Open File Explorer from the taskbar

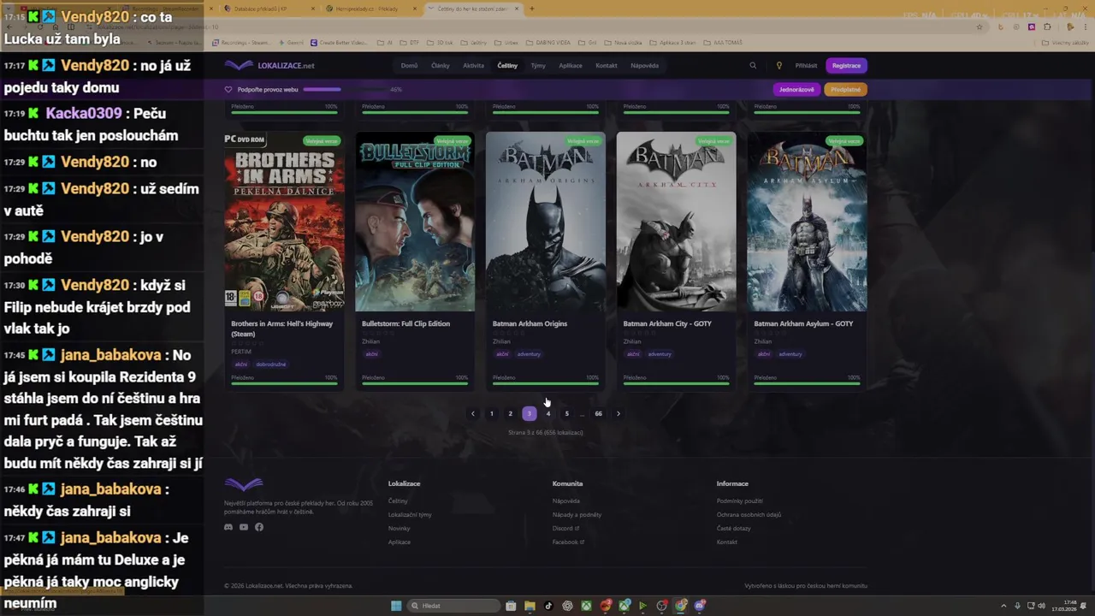click(530, 606)
